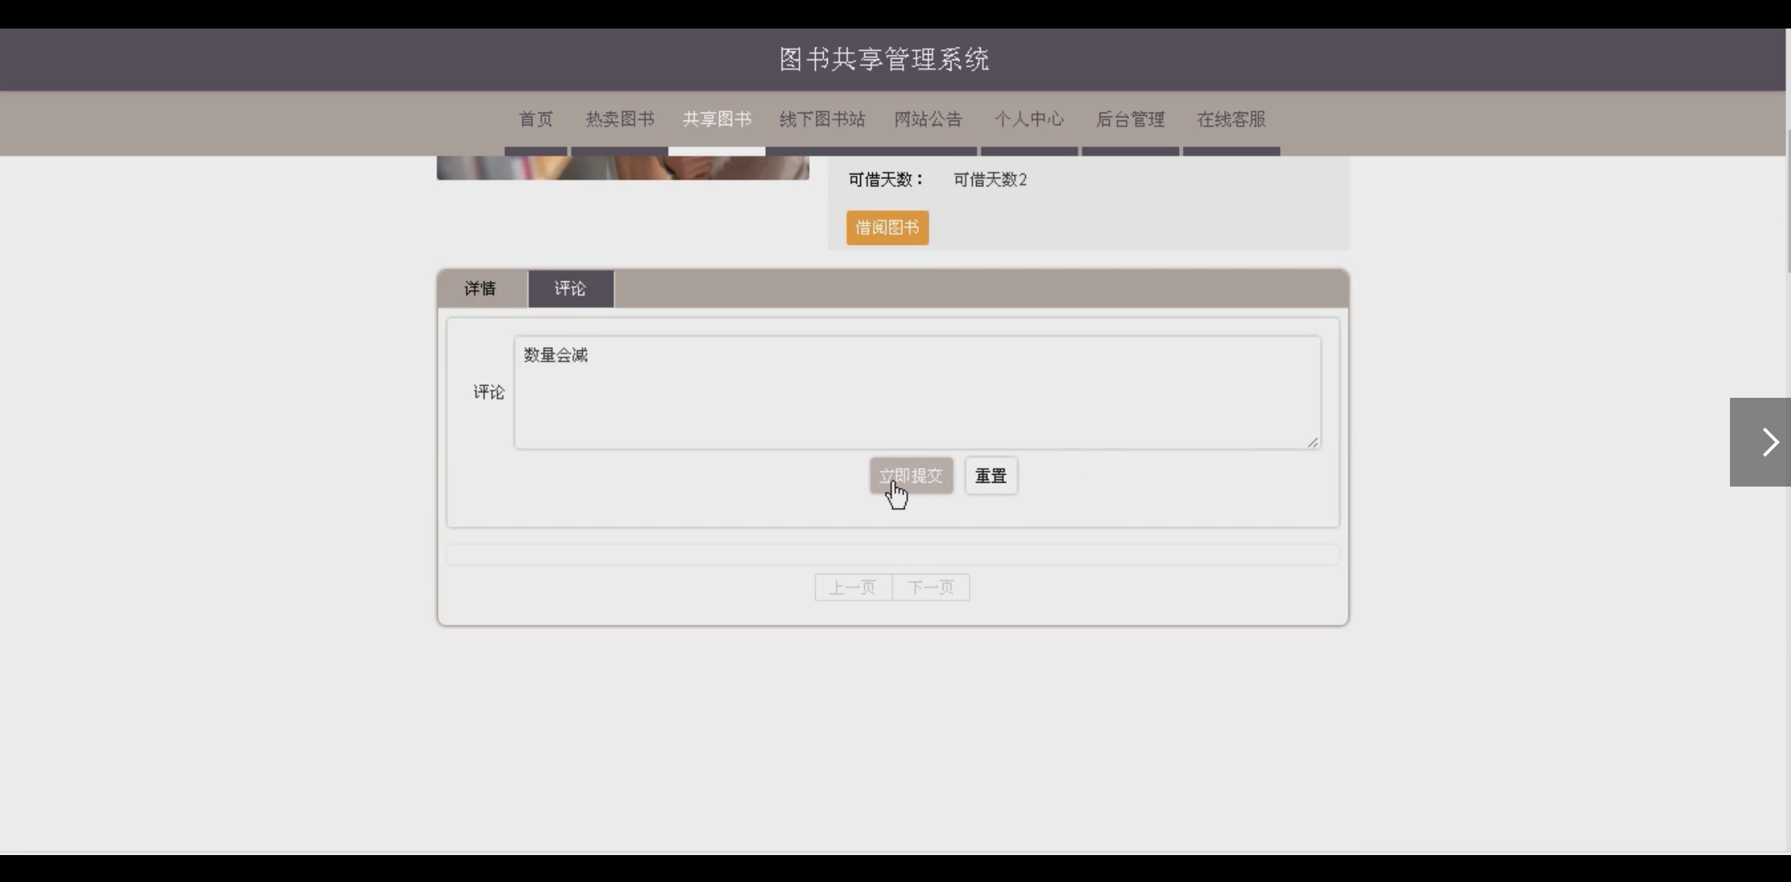The width and height of the screenshot is (1791, 882).
Task: Switch to the 详情 tab
Action: [x=480, y=288]
